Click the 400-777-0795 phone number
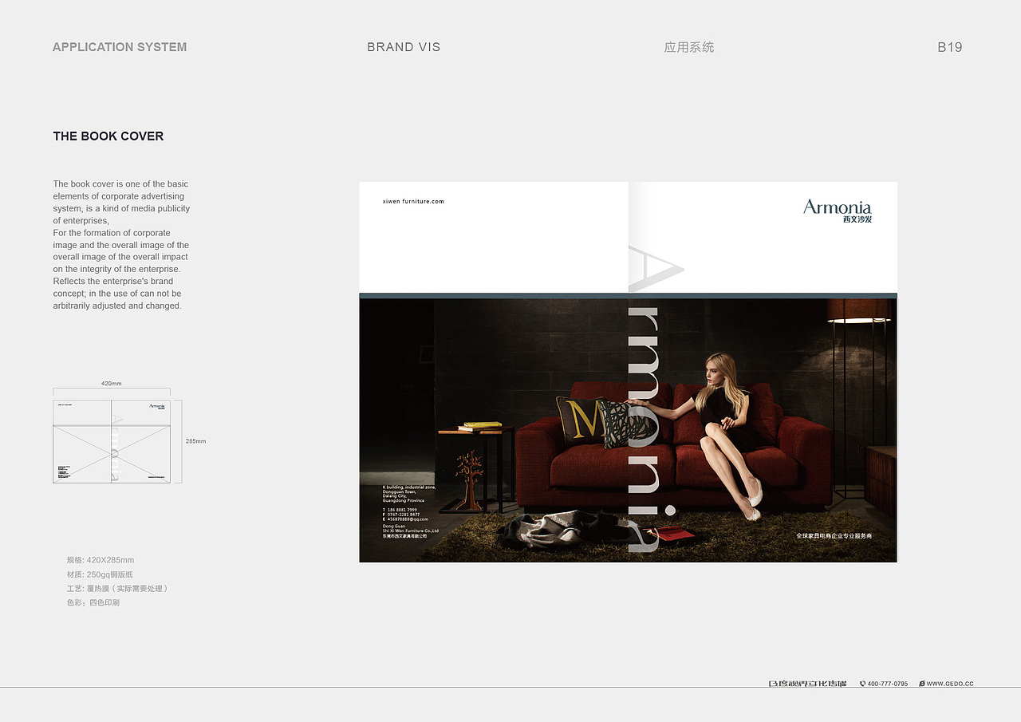 (888, 684)
